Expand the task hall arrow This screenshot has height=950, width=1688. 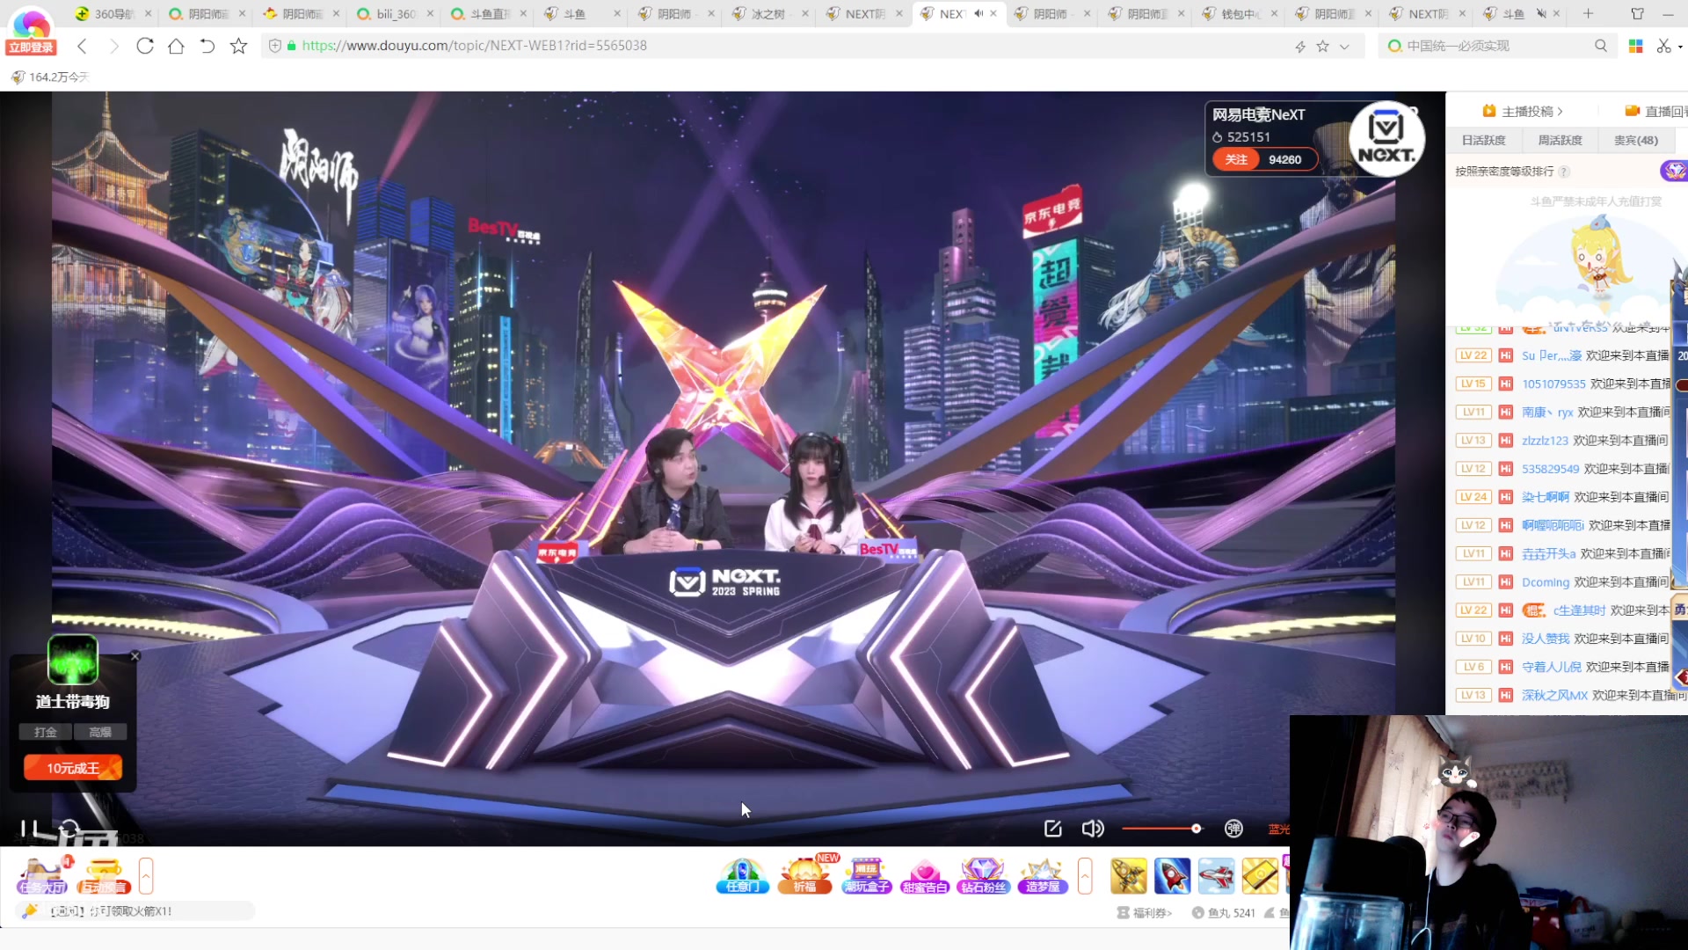tap(146, 876)
